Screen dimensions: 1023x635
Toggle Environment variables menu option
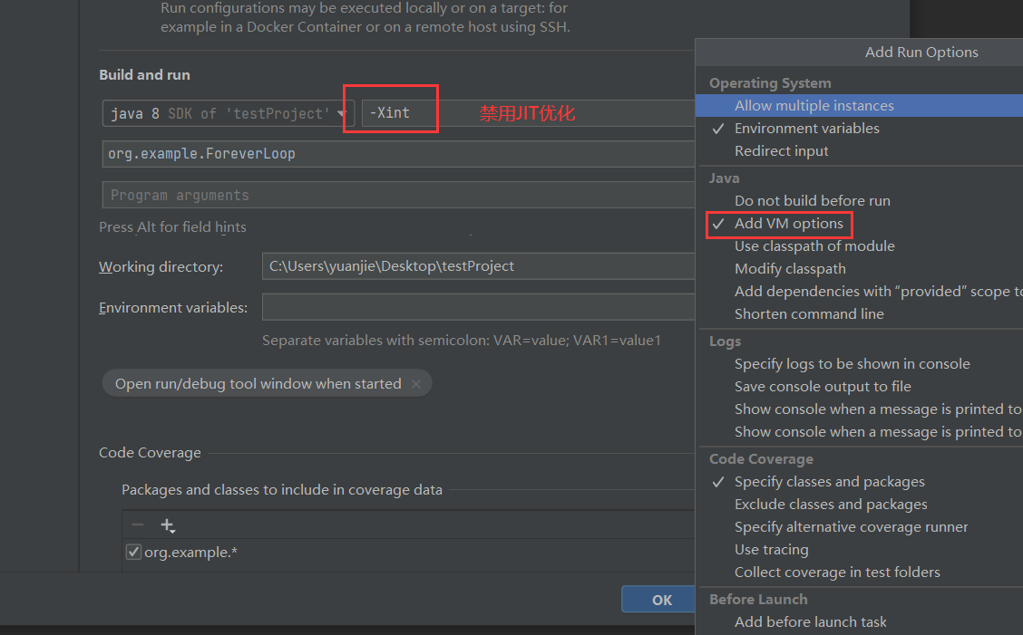[x=859, y=129]
